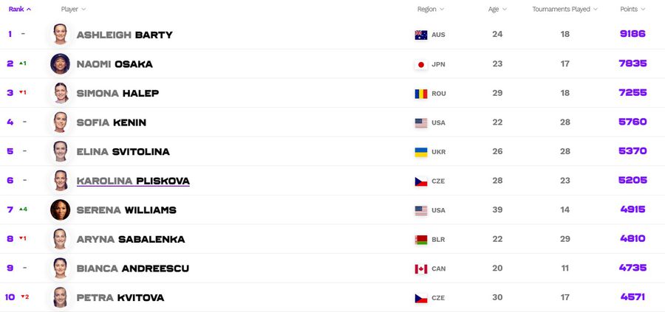665x312 pixels.
Task: Sort the table by Rank column
Action: point(19,9)
